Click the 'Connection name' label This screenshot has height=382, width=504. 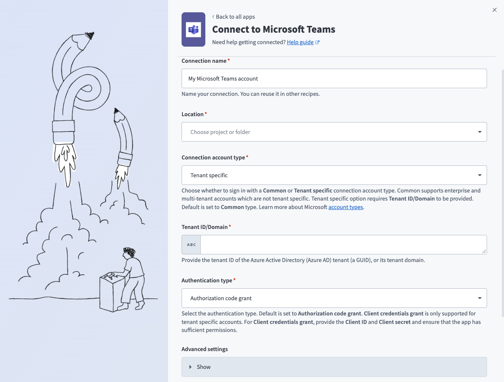tap(204, 61)
